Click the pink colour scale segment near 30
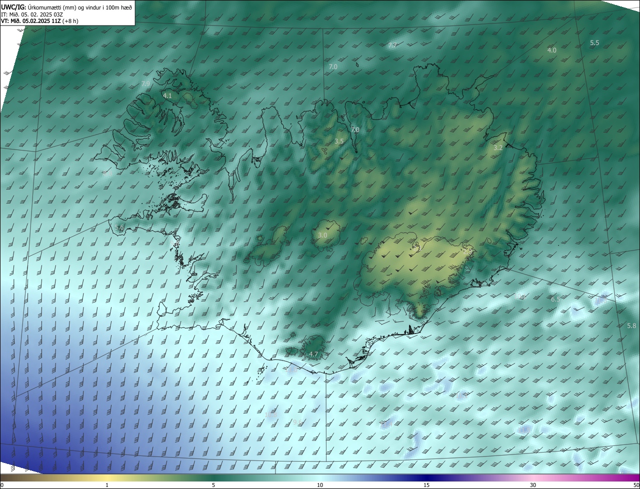This screenshot has height=489, width=640. (533, 477)
